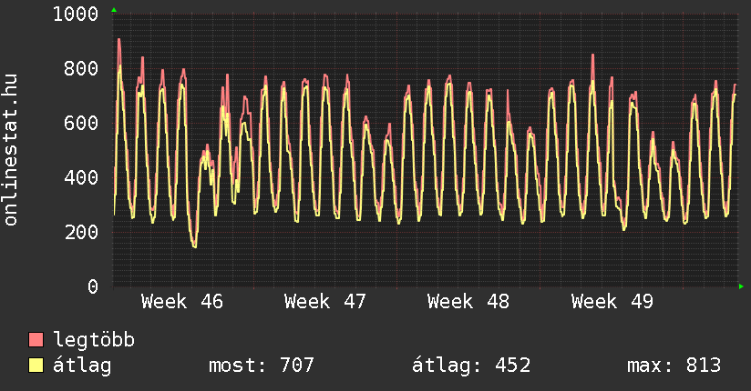Click the legtöbb legend label text
This screenshot has height=391, width=751.
pyautogui.click(x=95, y=340)
